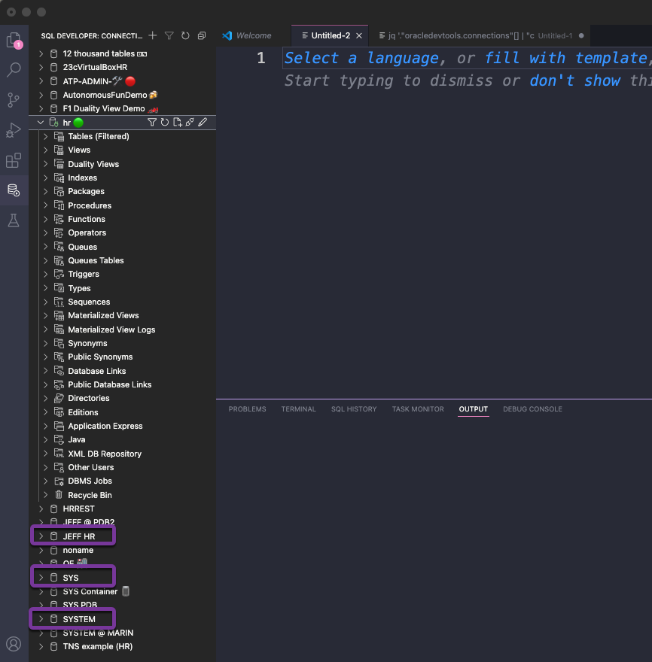Open the TASK MONITOR panel tab
The width and height of the screenshot is (652, 662).
pyautogui.click(x=418, y=409)
